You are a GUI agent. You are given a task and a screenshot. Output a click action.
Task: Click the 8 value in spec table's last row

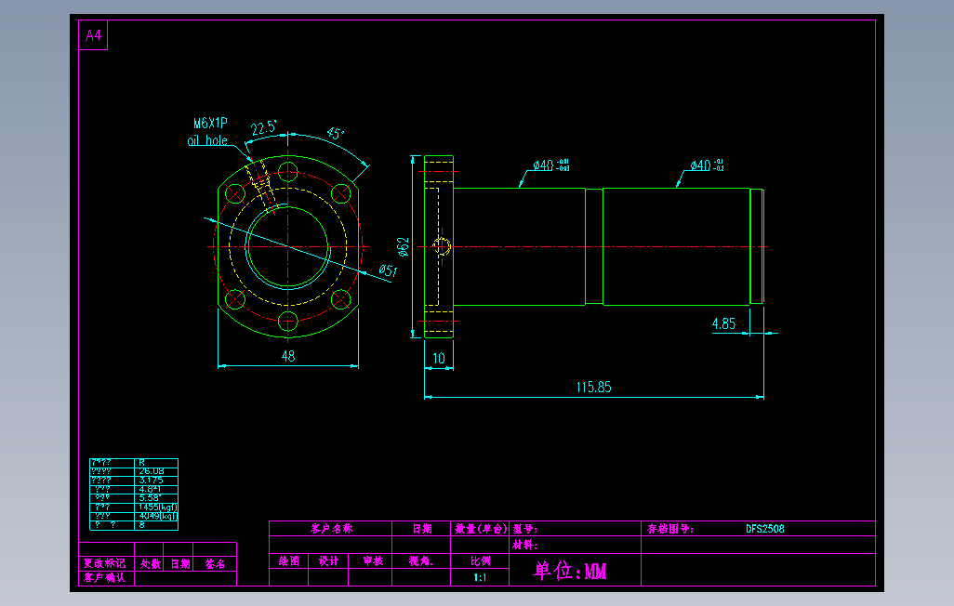pos(141,524)
